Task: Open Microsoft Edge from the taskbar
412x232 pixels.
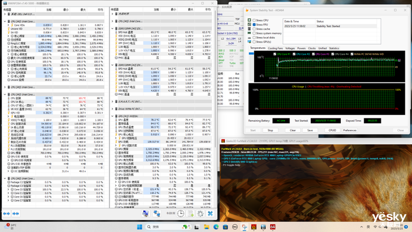Action: 216,227
